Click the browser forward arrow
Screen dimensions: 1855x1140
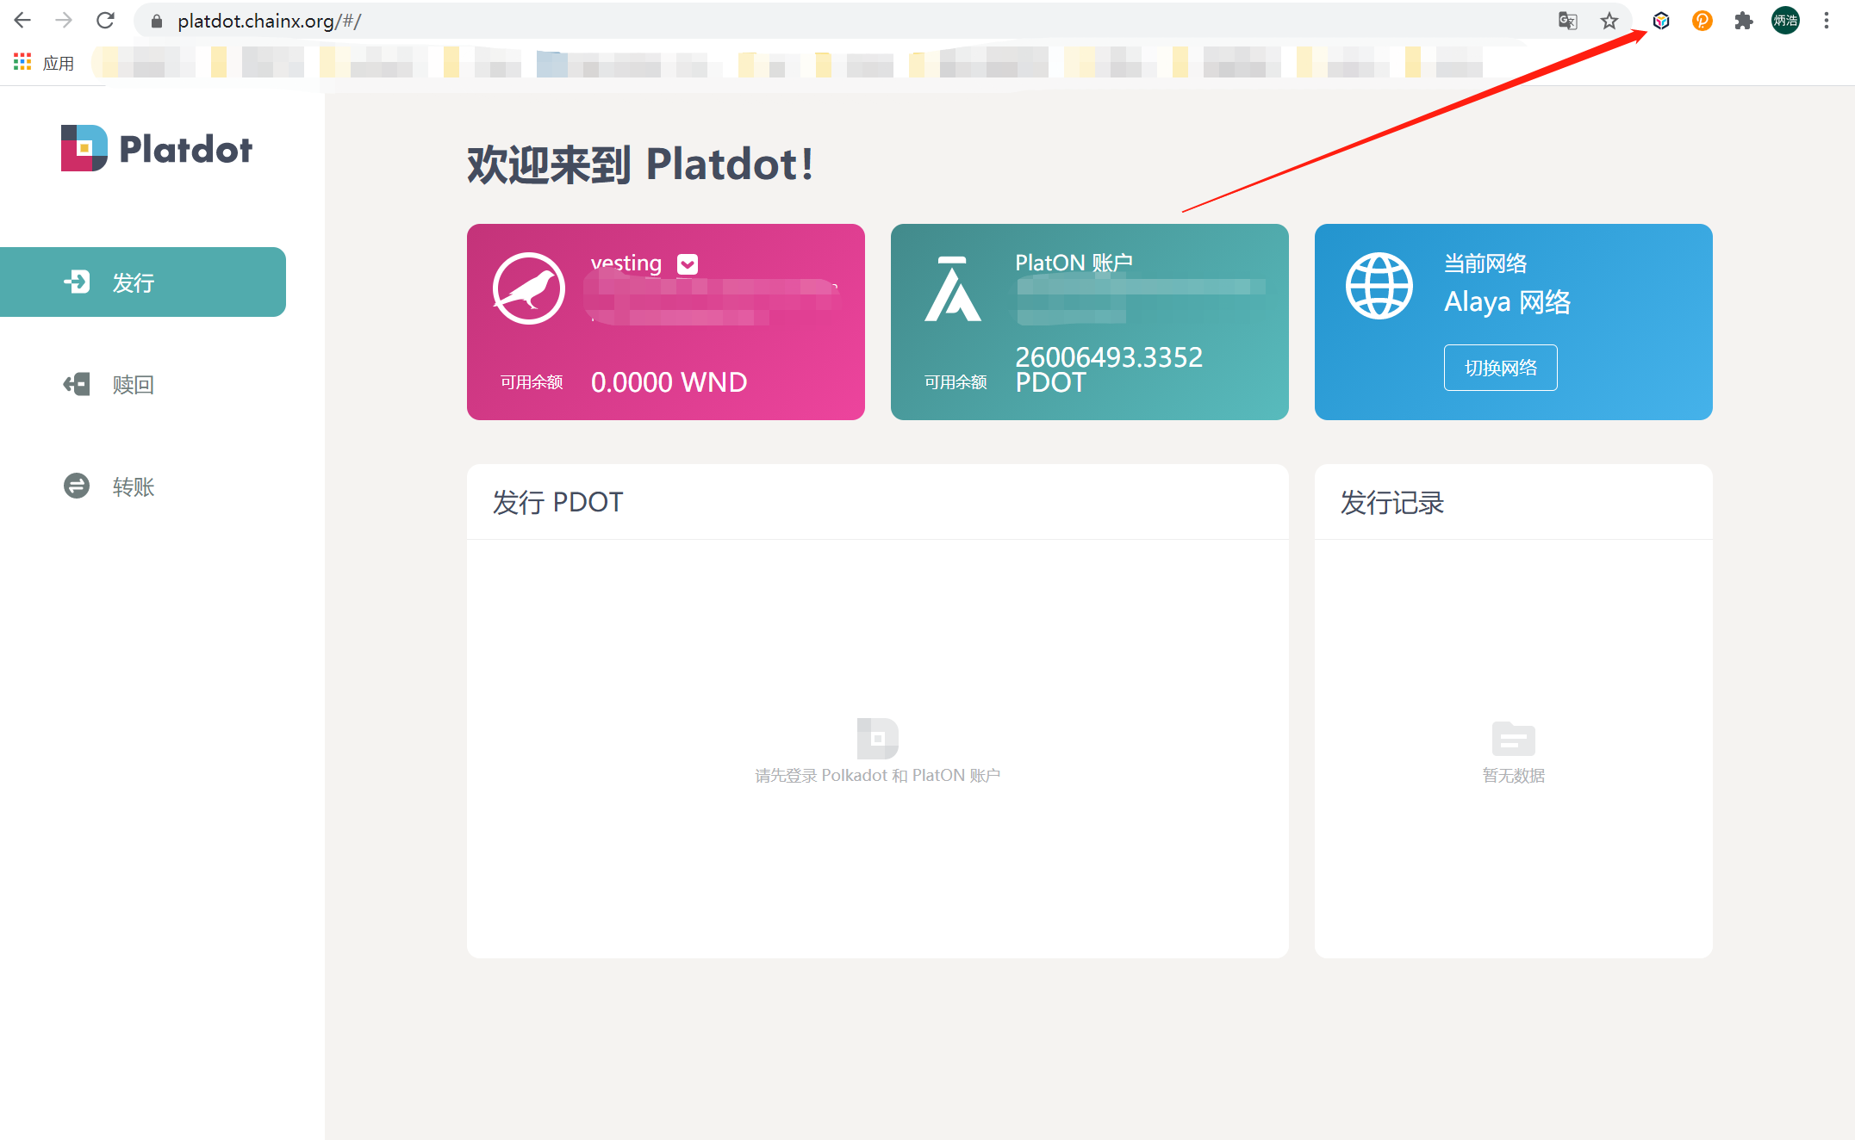pos(64,21)
